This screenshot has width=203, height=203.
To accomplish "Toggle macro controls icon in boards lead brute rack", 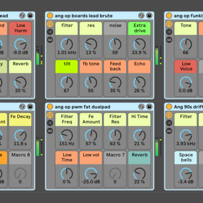I will 50,24.
